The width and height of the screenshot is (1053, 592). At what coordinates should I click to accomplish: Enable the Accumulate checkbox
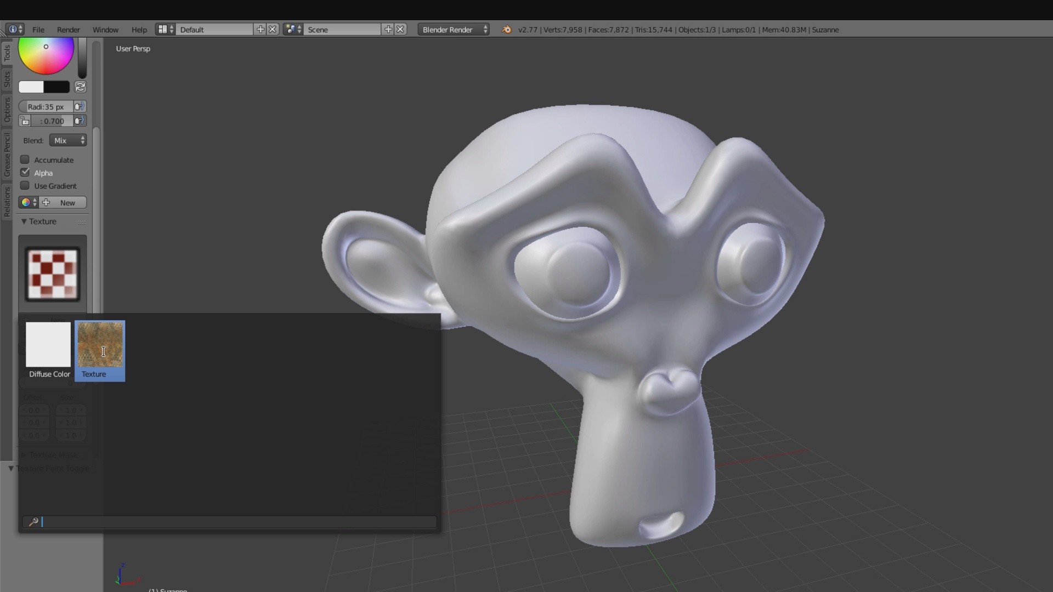coord(25,160)
